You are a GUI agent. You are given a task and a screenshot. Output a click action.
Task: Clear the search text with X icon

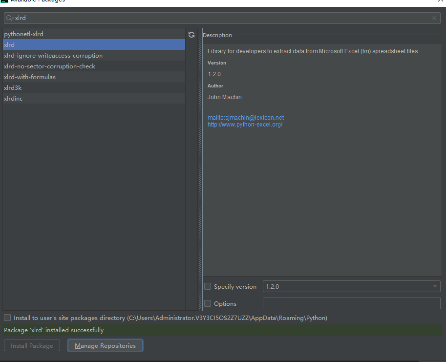[x=434, y=18]
